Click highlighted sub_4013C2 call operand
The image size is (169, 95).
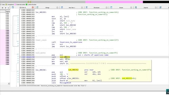tap(65, 57)
